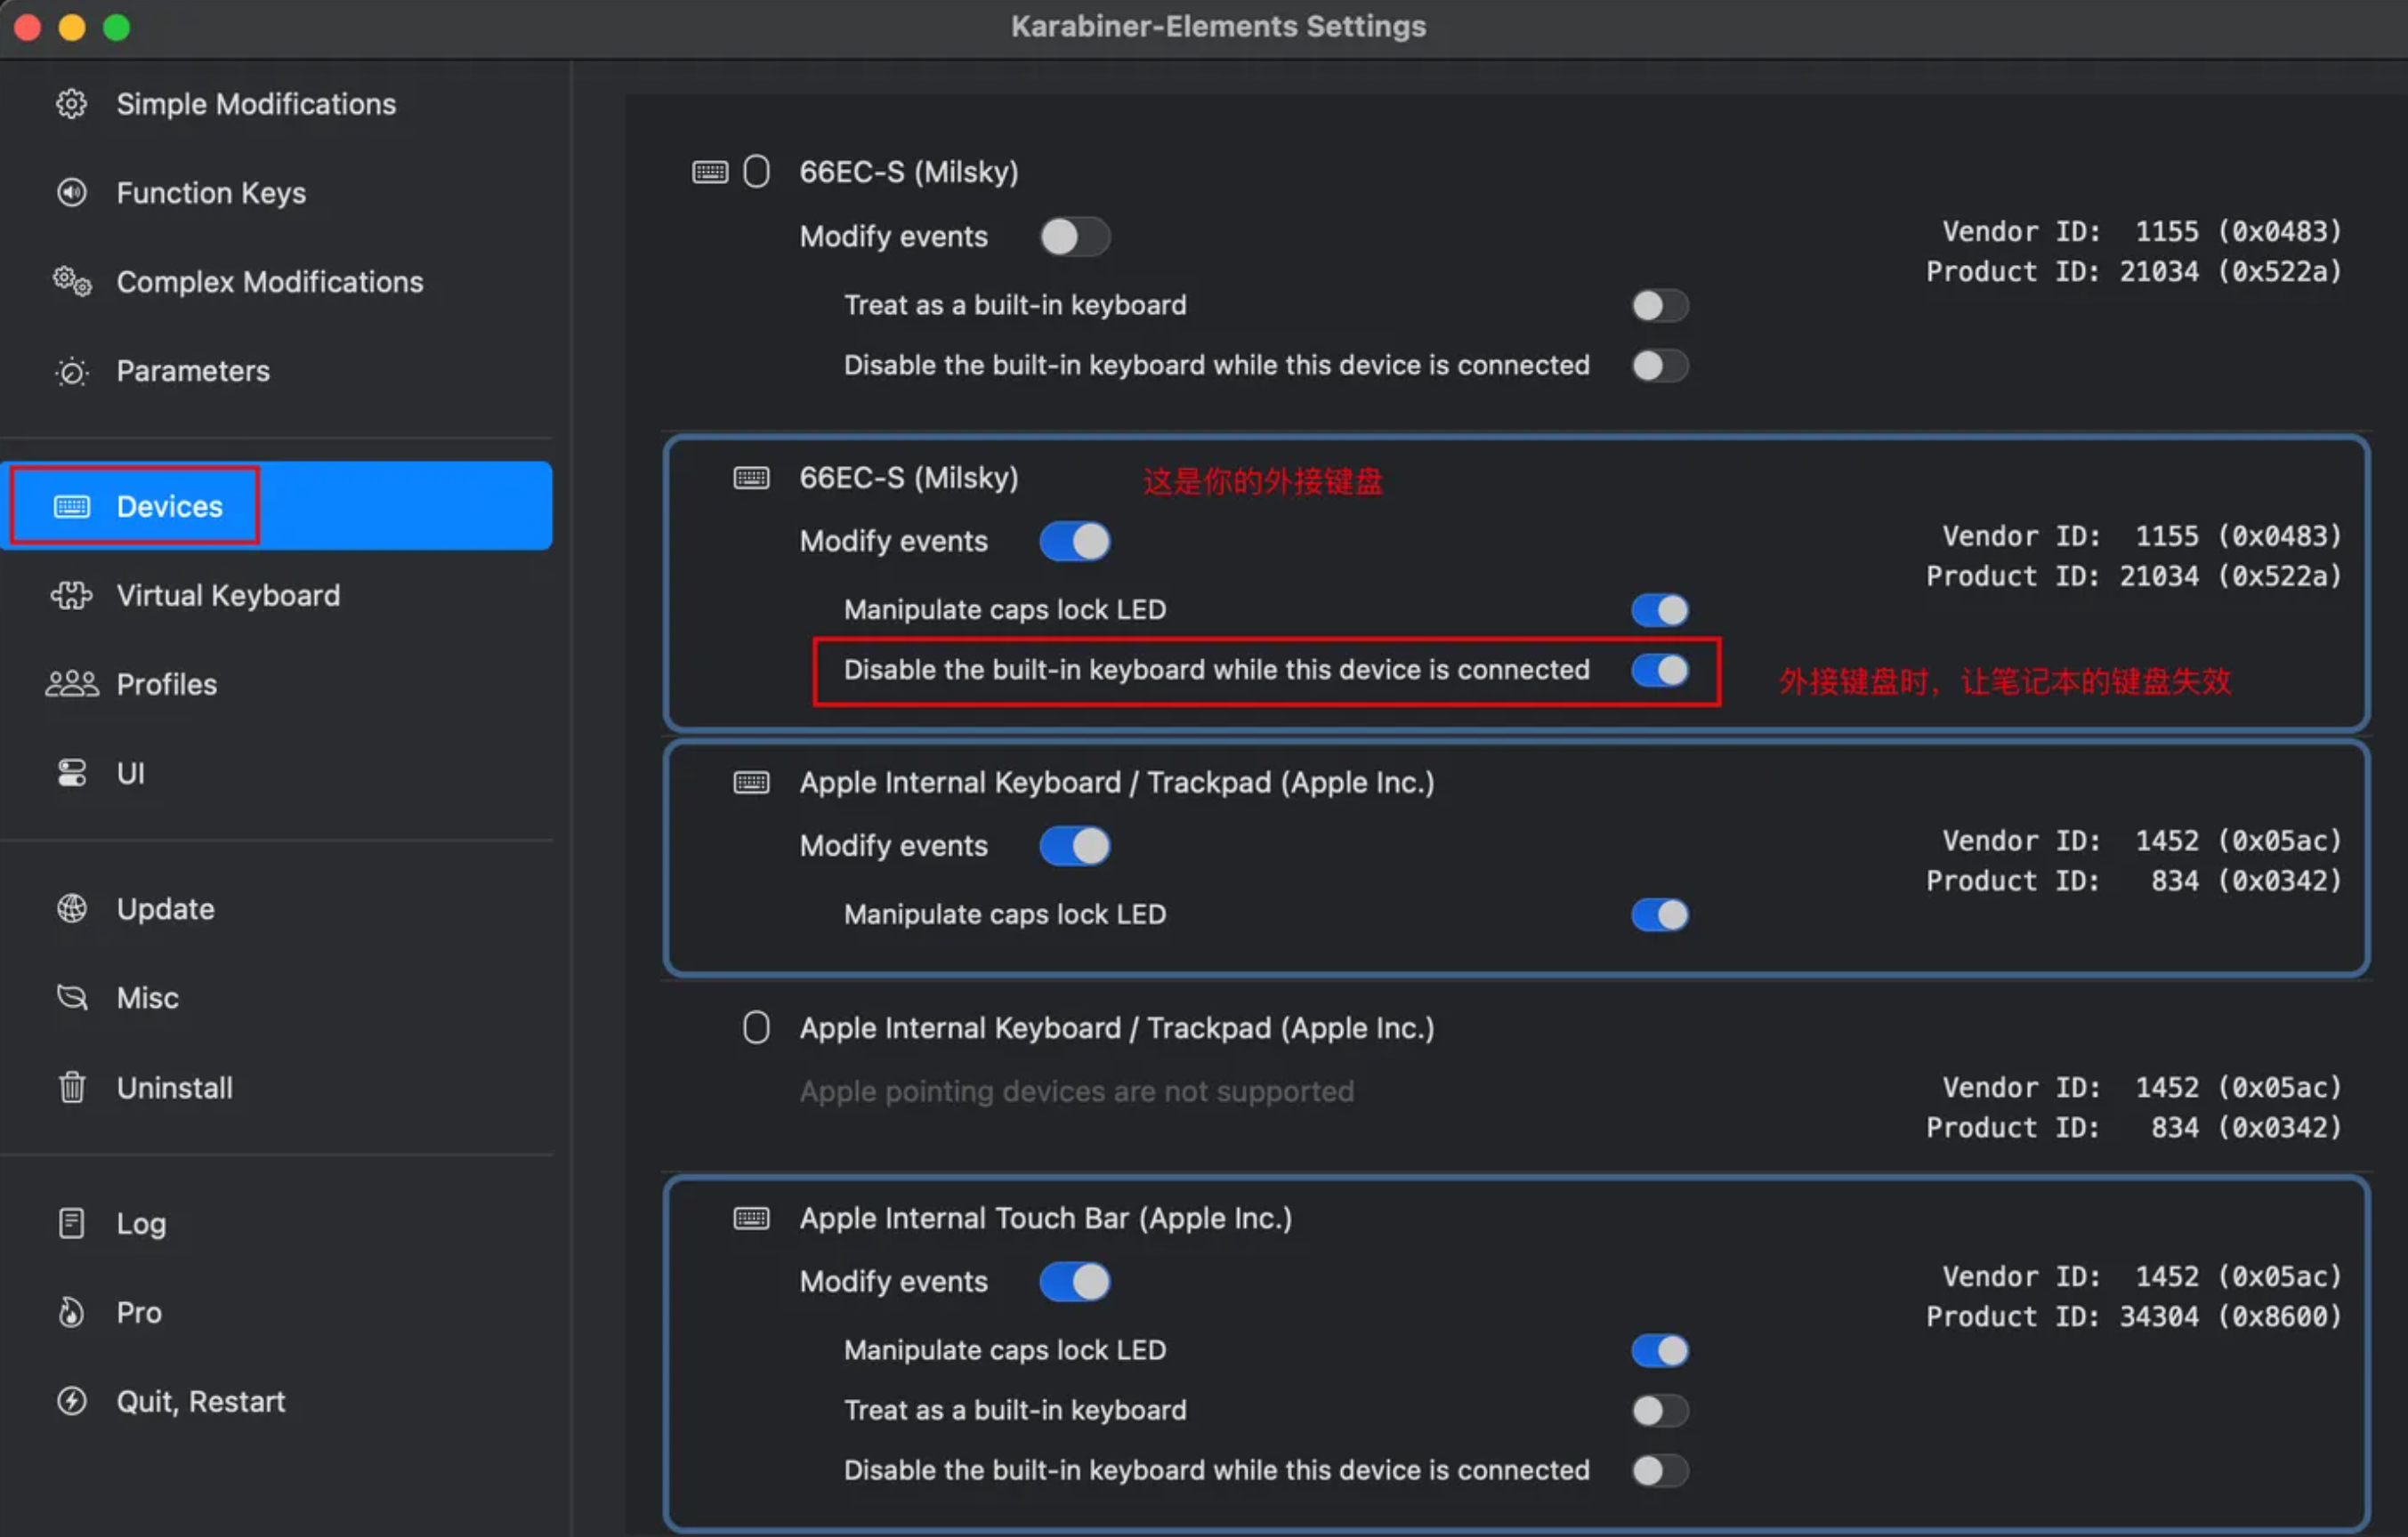2408x1537 pixels.
Task: Click the Complex Modifications double-gear icon
Action: click(x=71, y=282)
